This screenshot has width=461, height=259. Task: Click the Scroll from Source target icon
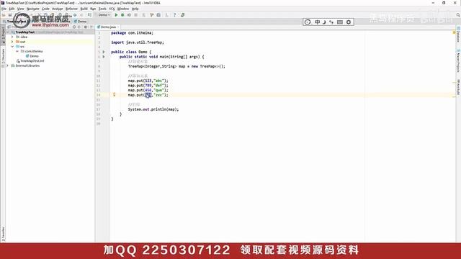coord(74,27)
